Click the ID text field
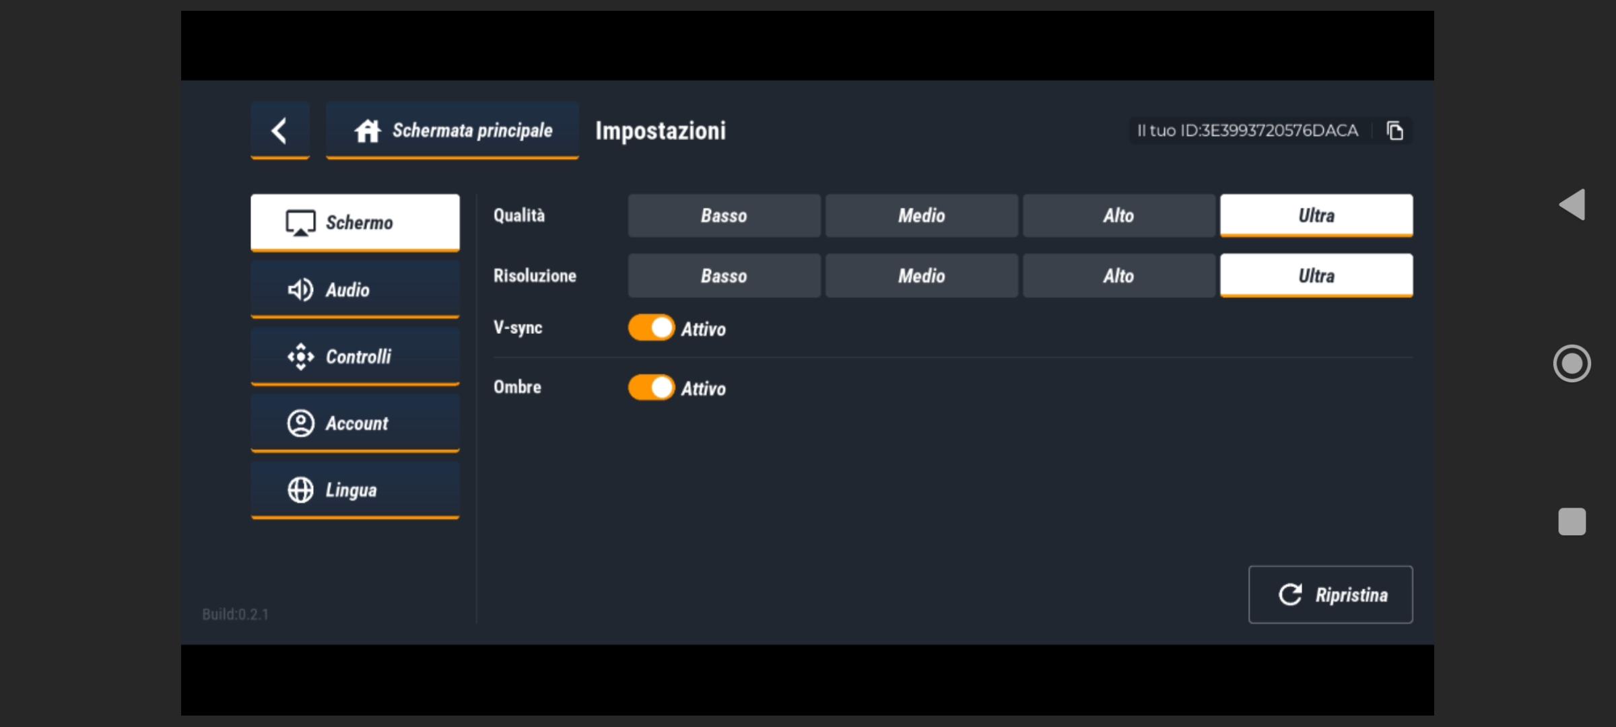1616x727 pixels. pos(1247,131)
